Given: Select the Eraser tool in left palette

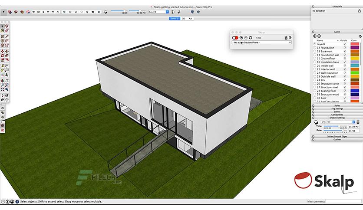Looking at the screenshot, I should click(7, 30).
